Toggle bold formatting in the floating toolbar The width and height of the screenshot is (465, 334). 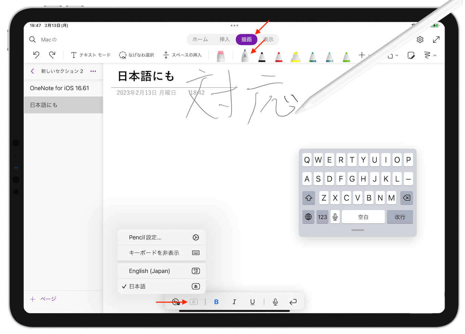tap(216, 302)
